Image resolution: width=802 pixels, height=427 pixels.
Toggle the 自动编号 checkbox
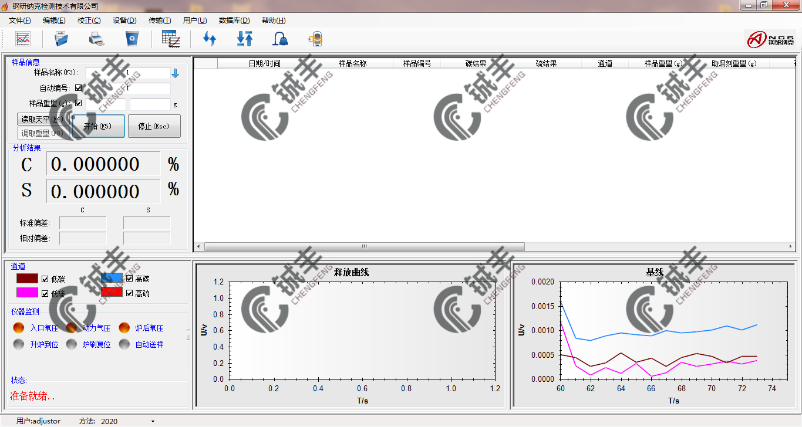point(79,88)
